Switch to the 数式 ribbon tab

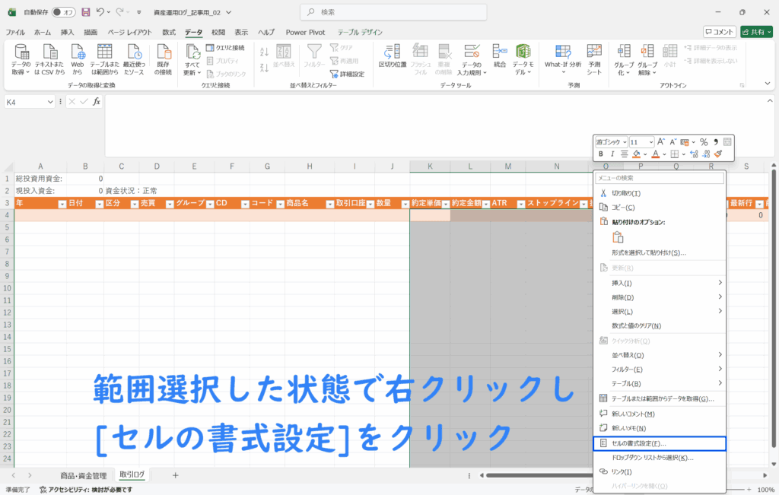point(168,32)
